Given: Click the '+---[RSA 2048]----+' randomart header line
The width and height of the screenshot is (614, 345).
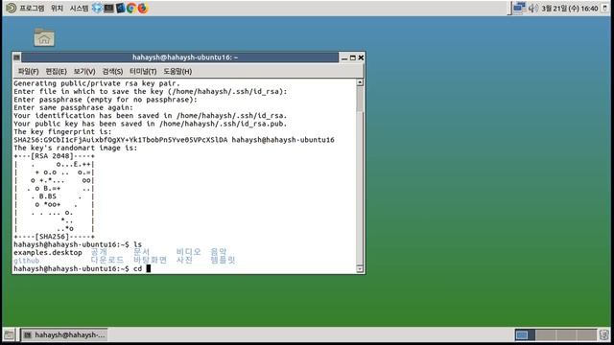Looking at the screenshot, I should click(54, 155).
